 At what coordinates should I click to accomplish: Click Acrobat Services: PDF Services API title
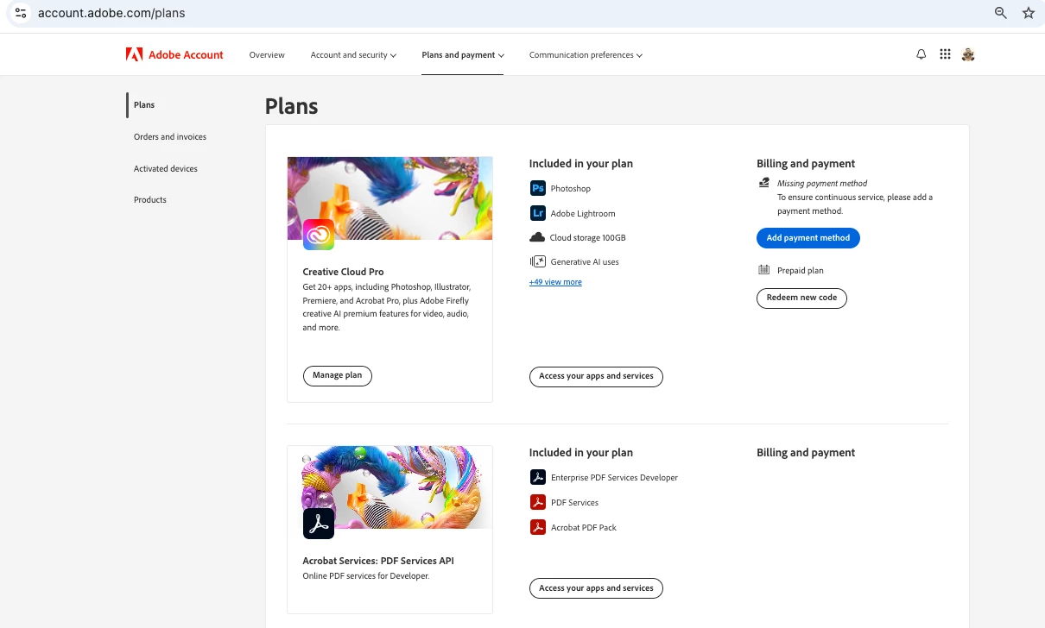pyautogui.click(x=378, y=561)
